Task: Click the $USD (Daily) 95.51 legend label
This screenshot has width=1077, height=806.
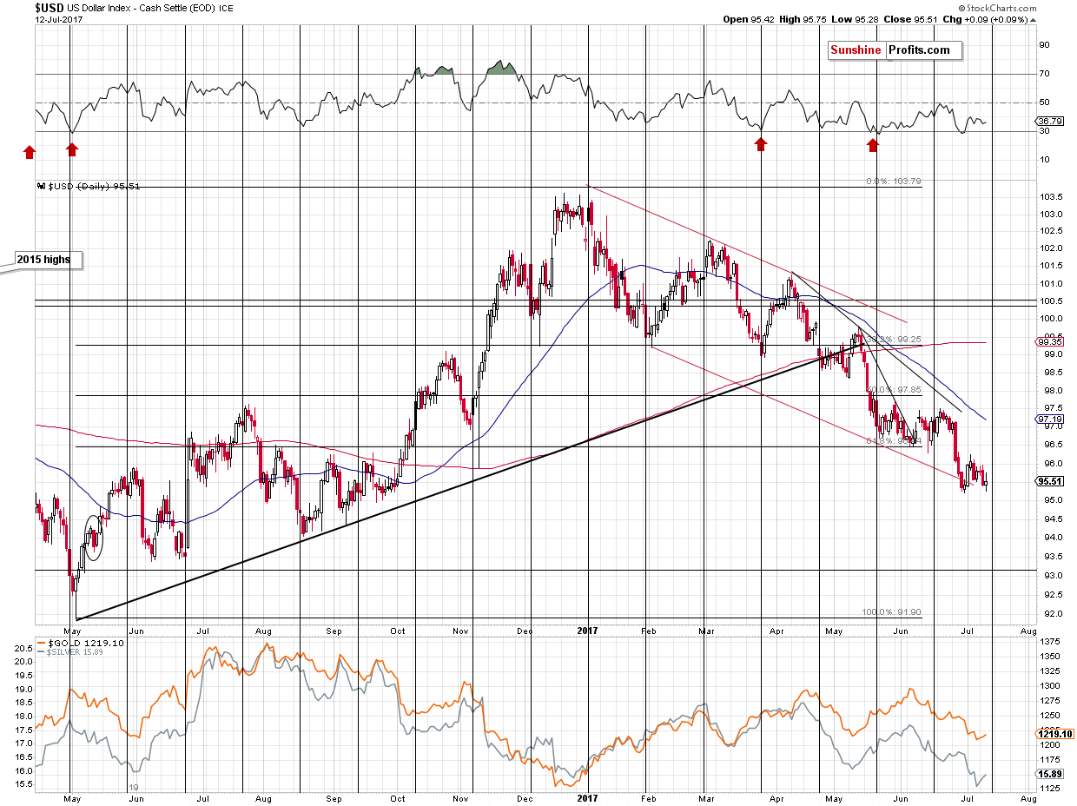Action: [88, 185]
